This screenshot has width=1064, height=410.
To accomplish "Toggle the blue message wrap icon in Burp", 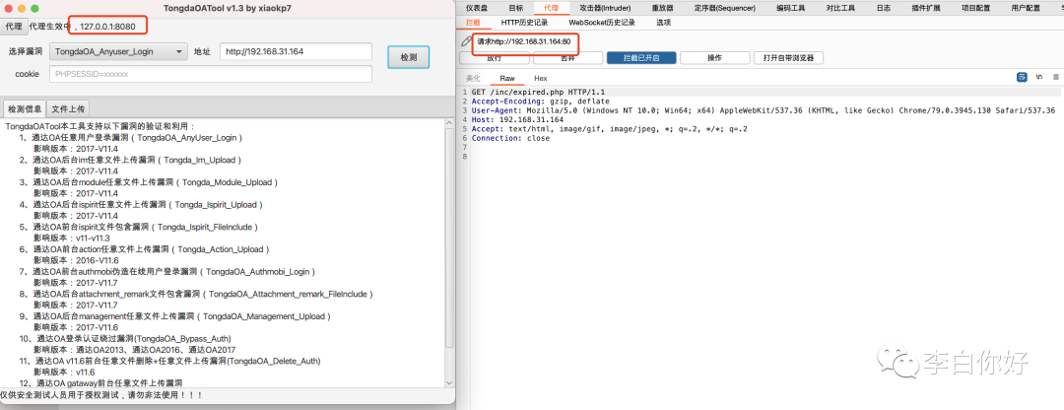I will [1022, 78].
